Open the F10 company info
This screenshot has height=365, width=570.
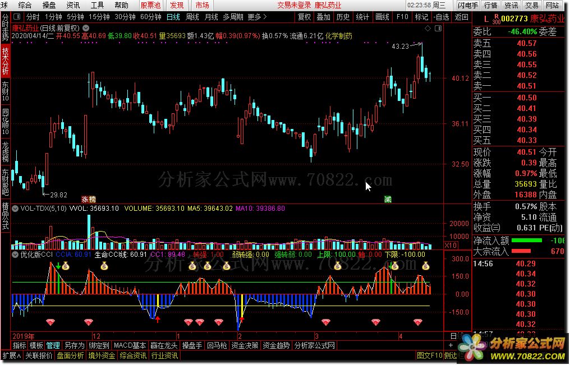click(402, 17)
